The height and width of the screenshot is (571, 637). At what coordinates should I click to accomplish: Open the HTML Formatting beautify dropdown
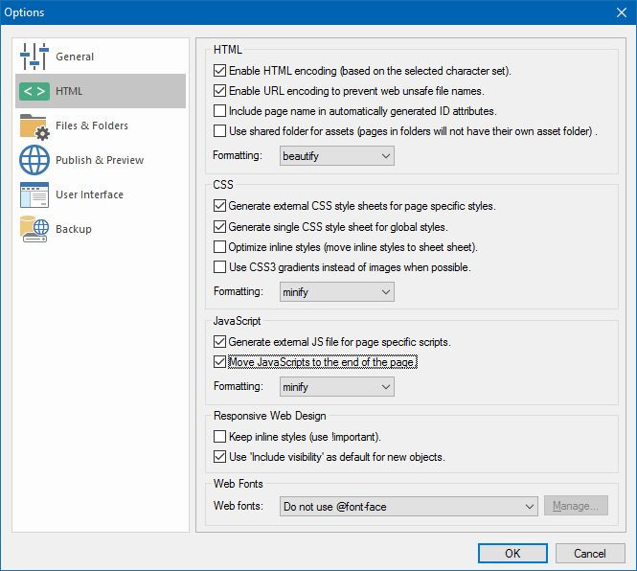[x=337, y=156]
